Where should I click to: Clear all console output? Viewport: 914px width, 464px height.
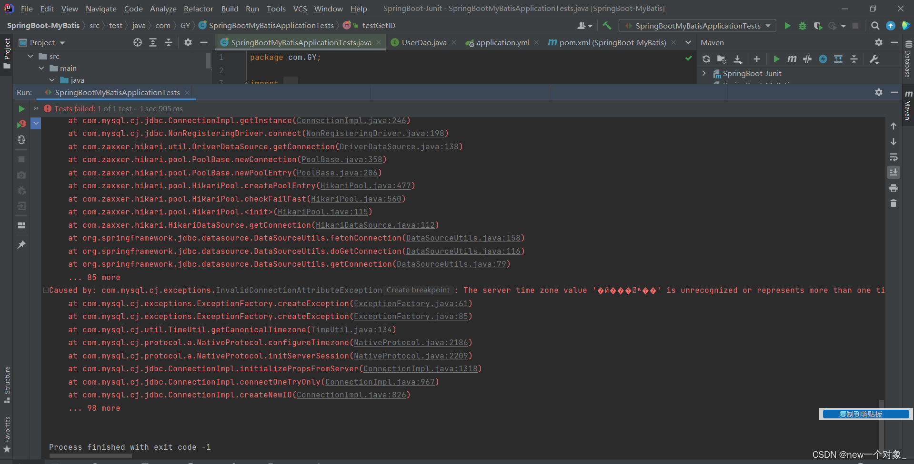(894, 203)
